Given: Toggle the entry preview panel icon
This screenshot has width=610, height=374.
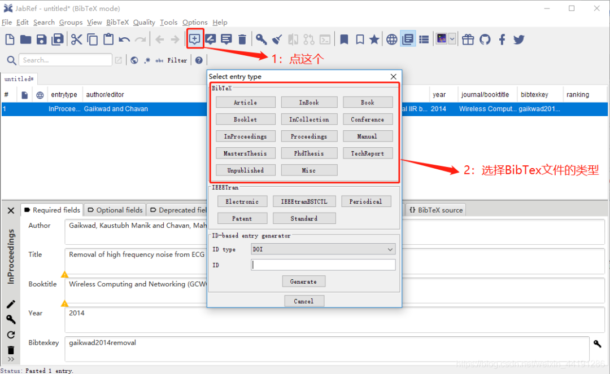Looking at the screenshot, I should click(x=408, y=39).
